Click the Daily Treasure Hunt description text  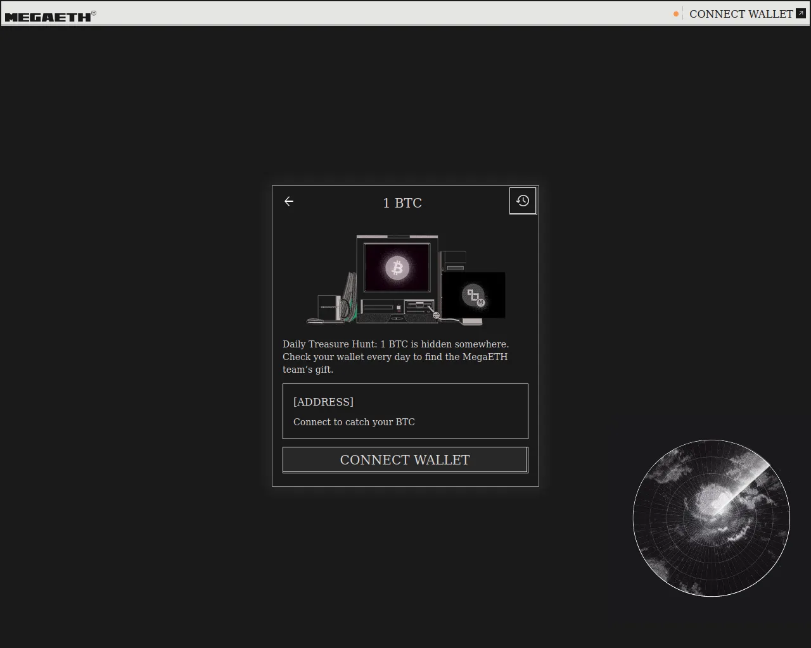tap(395, 357)
